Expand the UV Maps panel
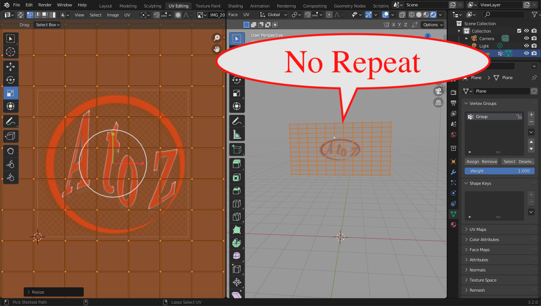541x306 pixels. pyautogui.click(x=478, y=229)
